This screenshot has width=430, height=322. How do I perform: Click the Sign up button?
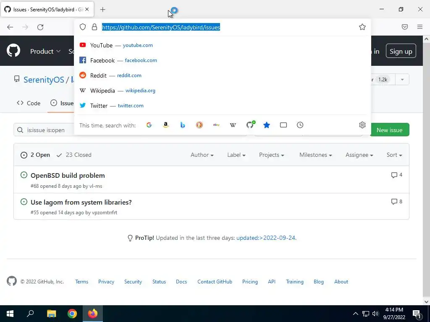[401, 51]
